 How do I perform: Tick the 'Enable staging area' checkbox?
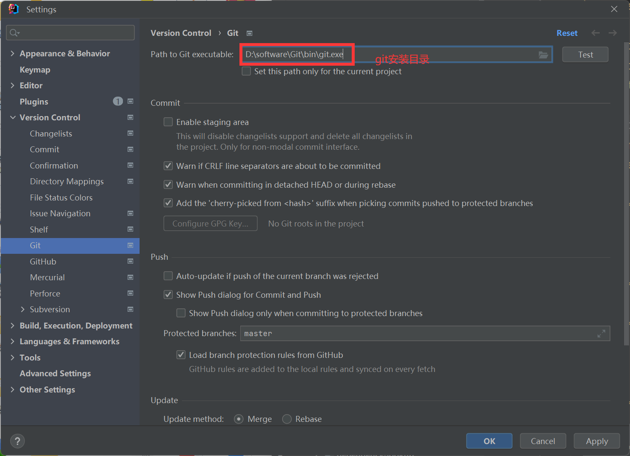coord(168,122)
